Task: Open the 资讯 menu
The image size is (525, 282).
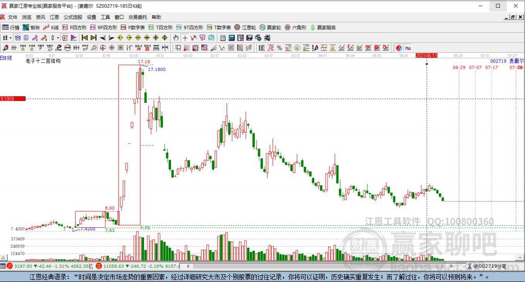Action: 41,17
